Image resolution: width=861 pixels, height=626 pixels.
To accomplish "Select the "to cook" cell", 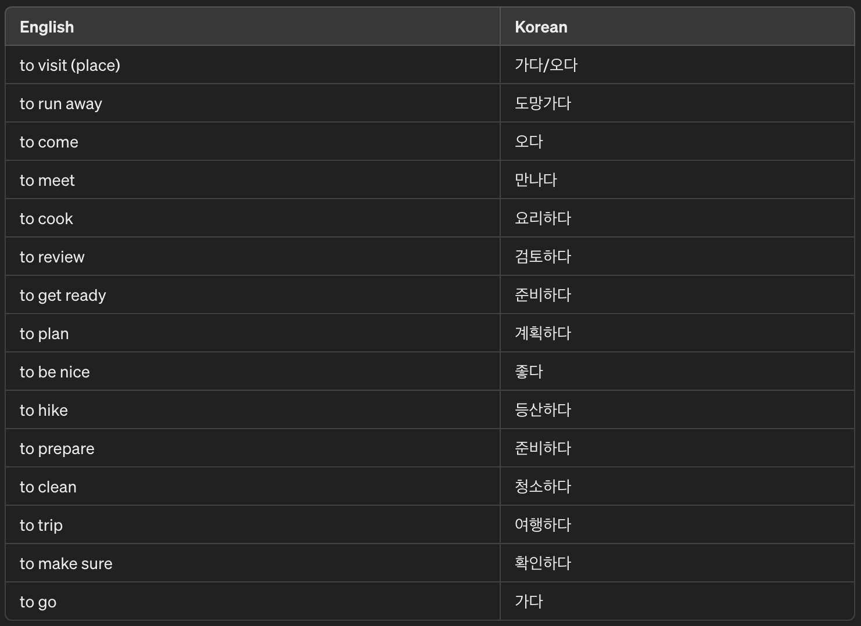I will [x=46, y=218].
